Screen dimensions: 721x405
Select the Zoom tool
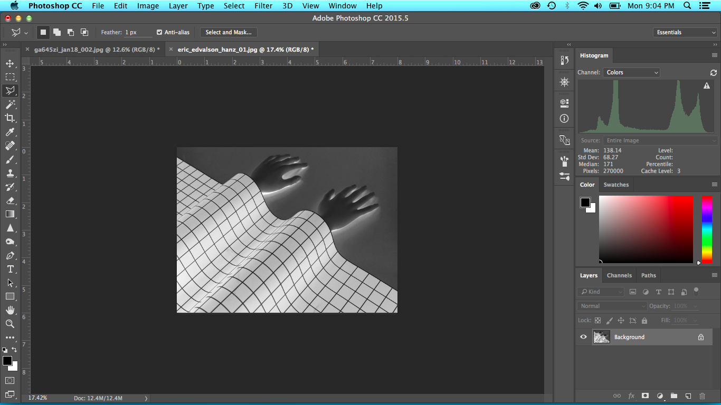pyautogui.click(x=10, y=324)
